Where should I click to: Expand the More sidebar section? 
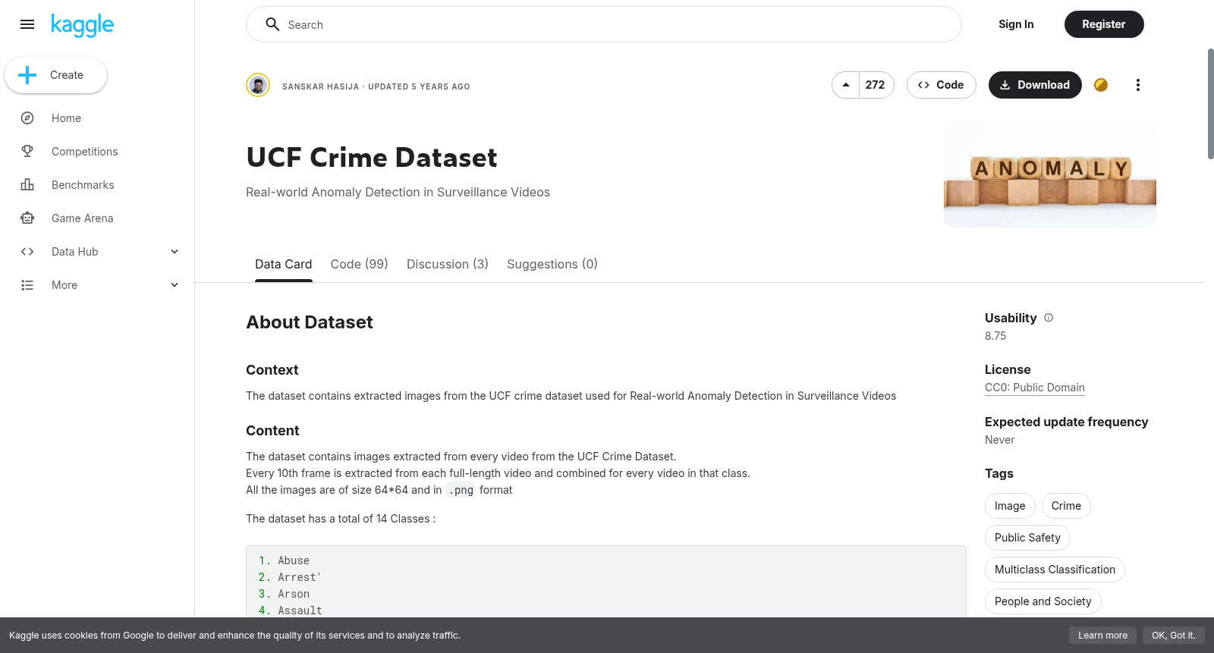(x=175, y=285)
